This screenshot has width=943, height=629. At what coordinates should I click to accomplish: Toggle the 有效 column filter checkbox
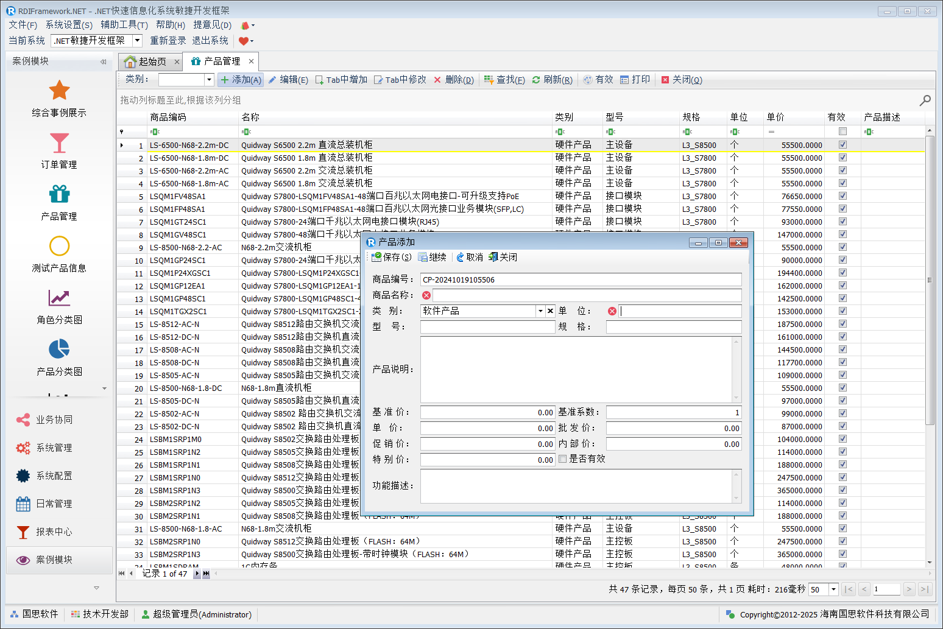pyautogui.click(x=842, y=132)
